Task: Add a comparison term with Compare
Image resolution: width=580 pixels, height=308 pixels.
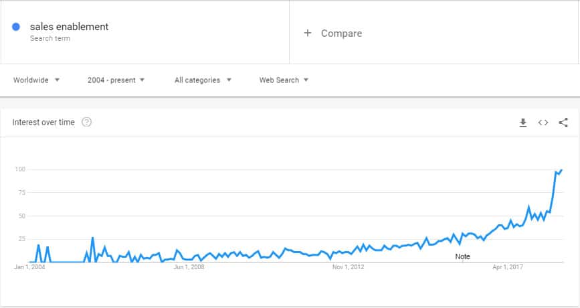Action: click(x=341, y=33)
